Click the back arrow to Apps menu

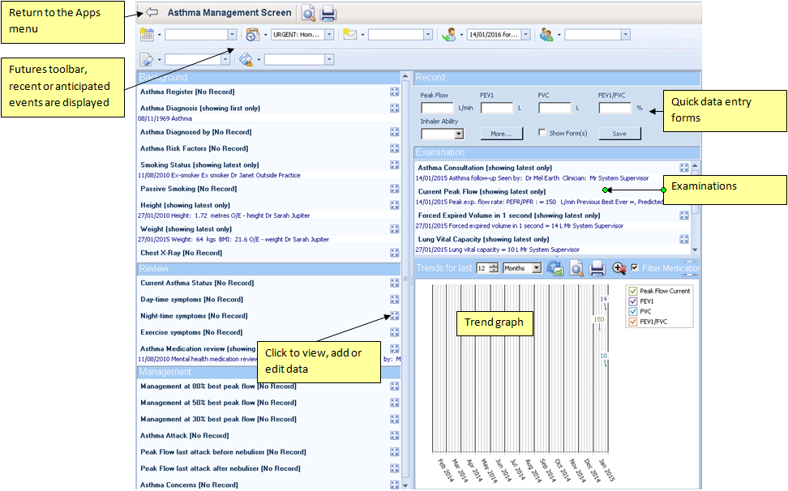click(152, 13)
